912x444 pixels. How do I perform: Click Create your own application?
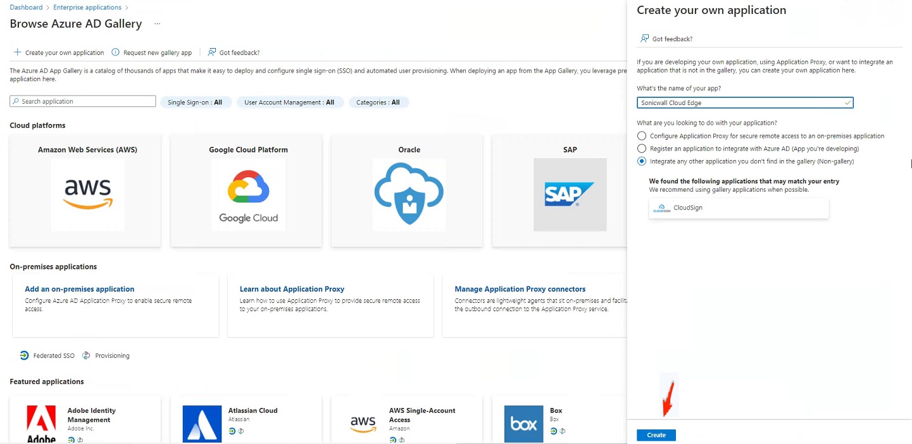(x=59, y=52)
